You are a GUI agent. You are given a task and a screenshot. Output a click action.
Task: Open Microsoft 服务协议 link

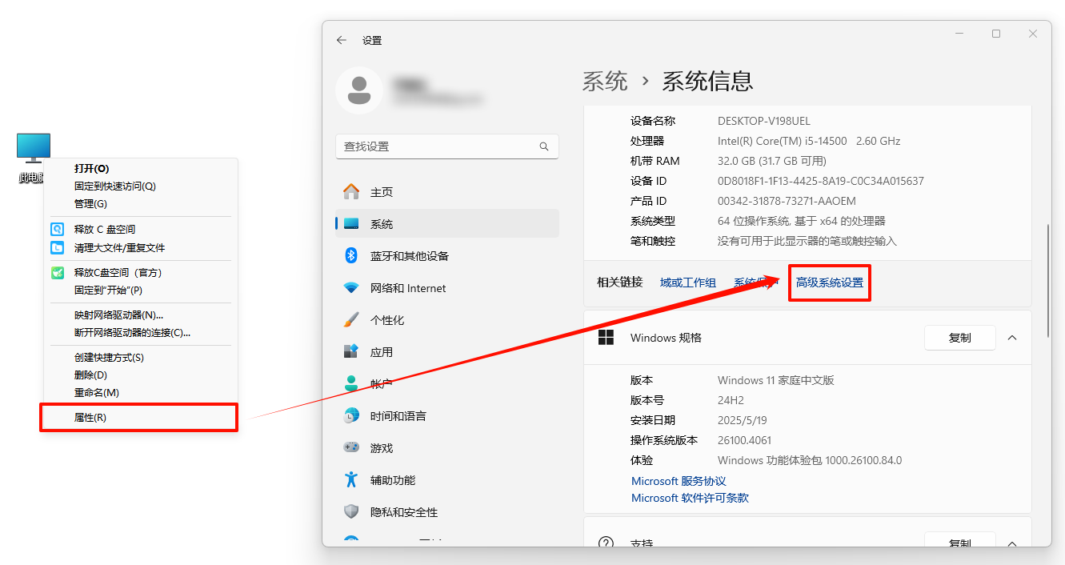(679, 481)
